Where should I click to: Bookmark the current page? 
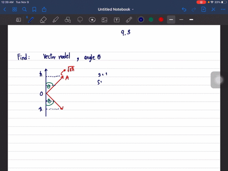pyautogui.click(x=34, y=9)
